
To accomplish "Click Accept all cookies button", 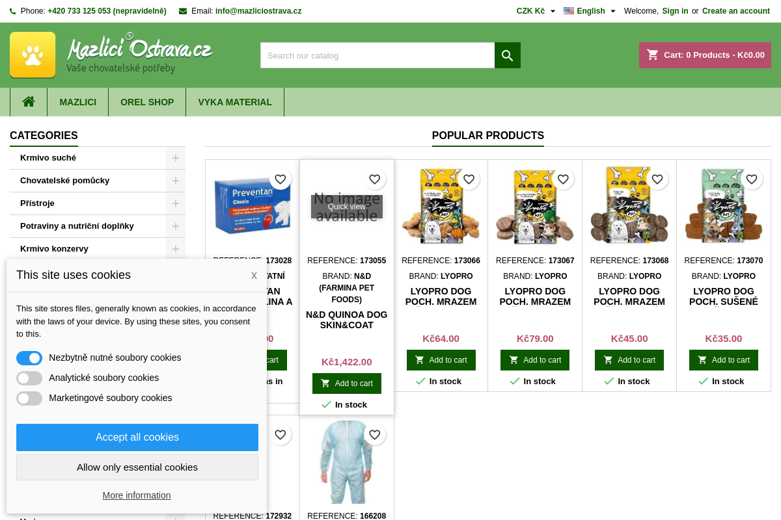I will click(x=137, y=437).
